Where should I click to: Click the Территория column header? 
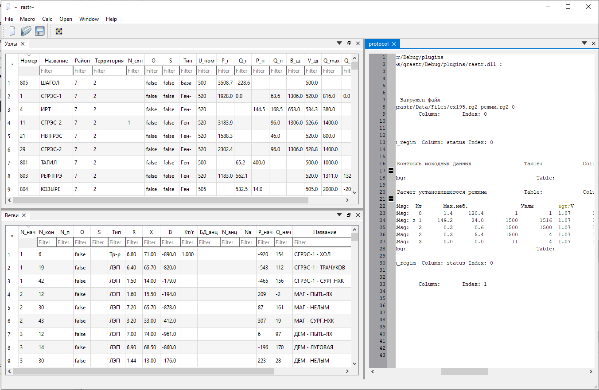tap(109, 61)
